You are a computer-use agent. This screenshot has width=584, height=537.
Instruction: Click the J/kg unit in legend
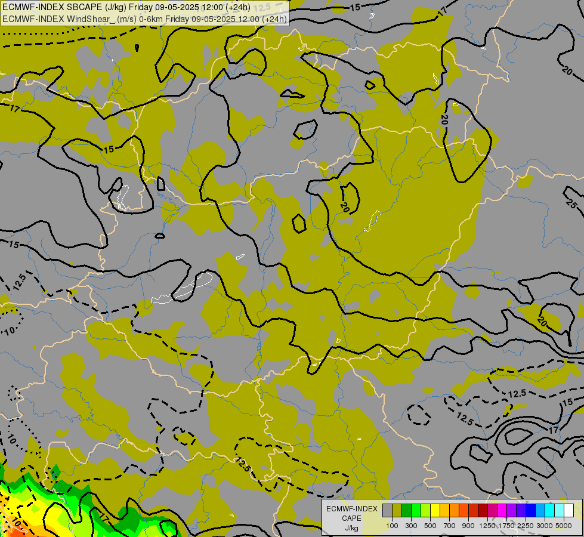pos(351,528)
